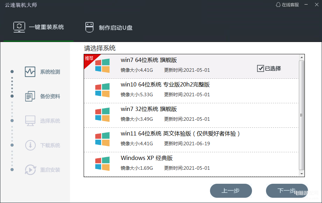Select win11 64位系统 英文体验版 title
The width and height of the screenshot is (322, 203).
click(180, 134)
